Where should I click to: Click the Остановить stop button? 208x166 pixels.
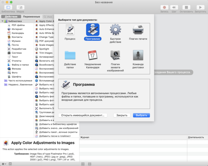pyautogui.click(x=186, y=7)
